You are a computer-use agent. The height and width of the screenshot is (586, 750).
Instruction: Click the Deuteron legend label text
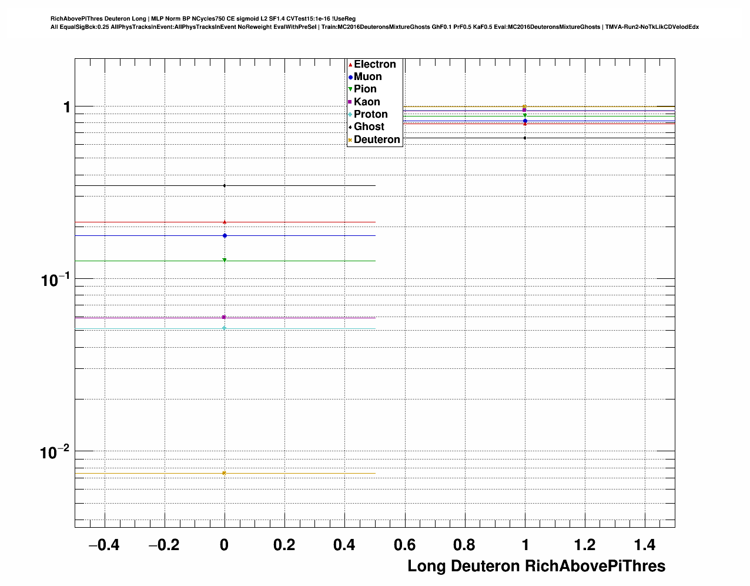377,139
